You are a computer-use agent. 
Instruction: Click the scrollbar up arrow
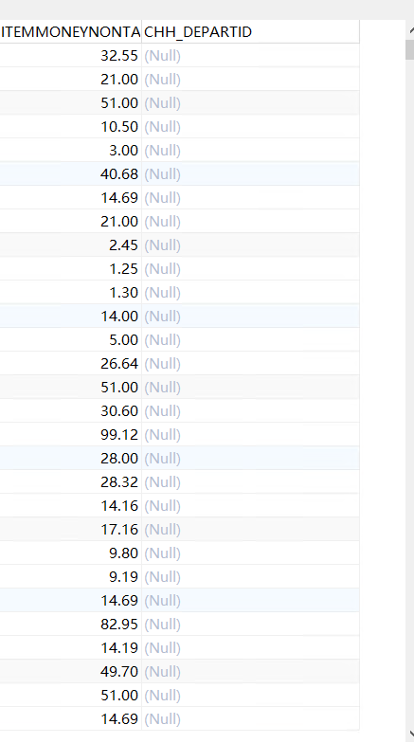tap(410, 30)
